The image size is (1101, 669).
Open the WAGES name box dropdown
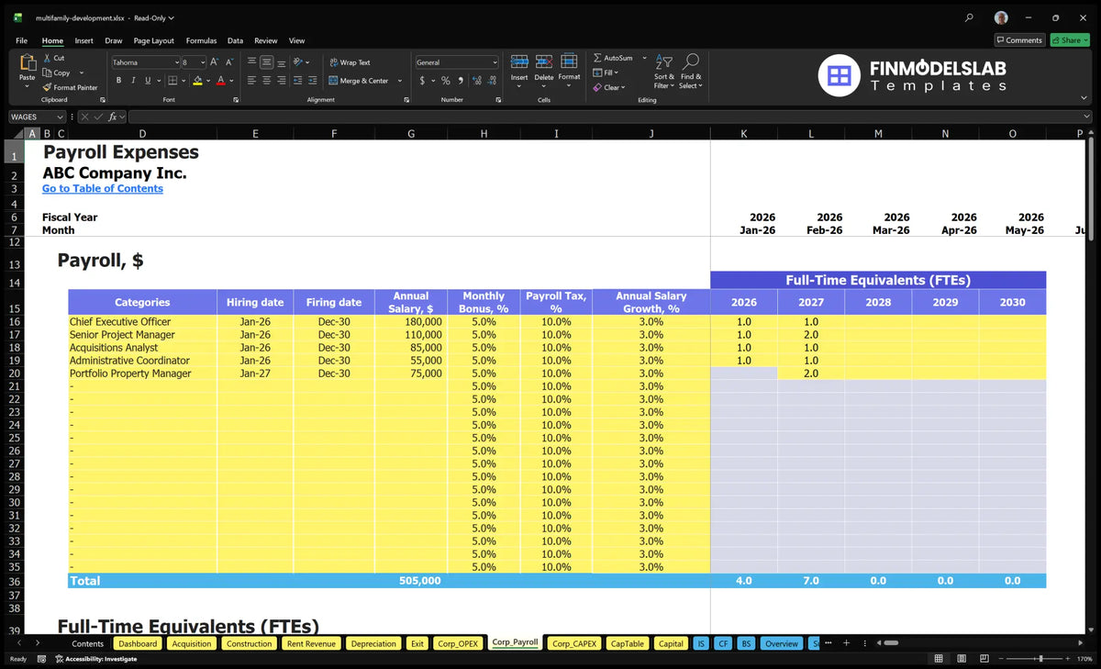pyautogui.click(x=61, y=117)
